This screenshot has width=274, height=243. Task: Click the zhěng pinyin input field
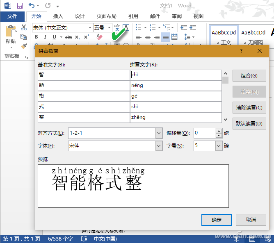coord(176,117)
